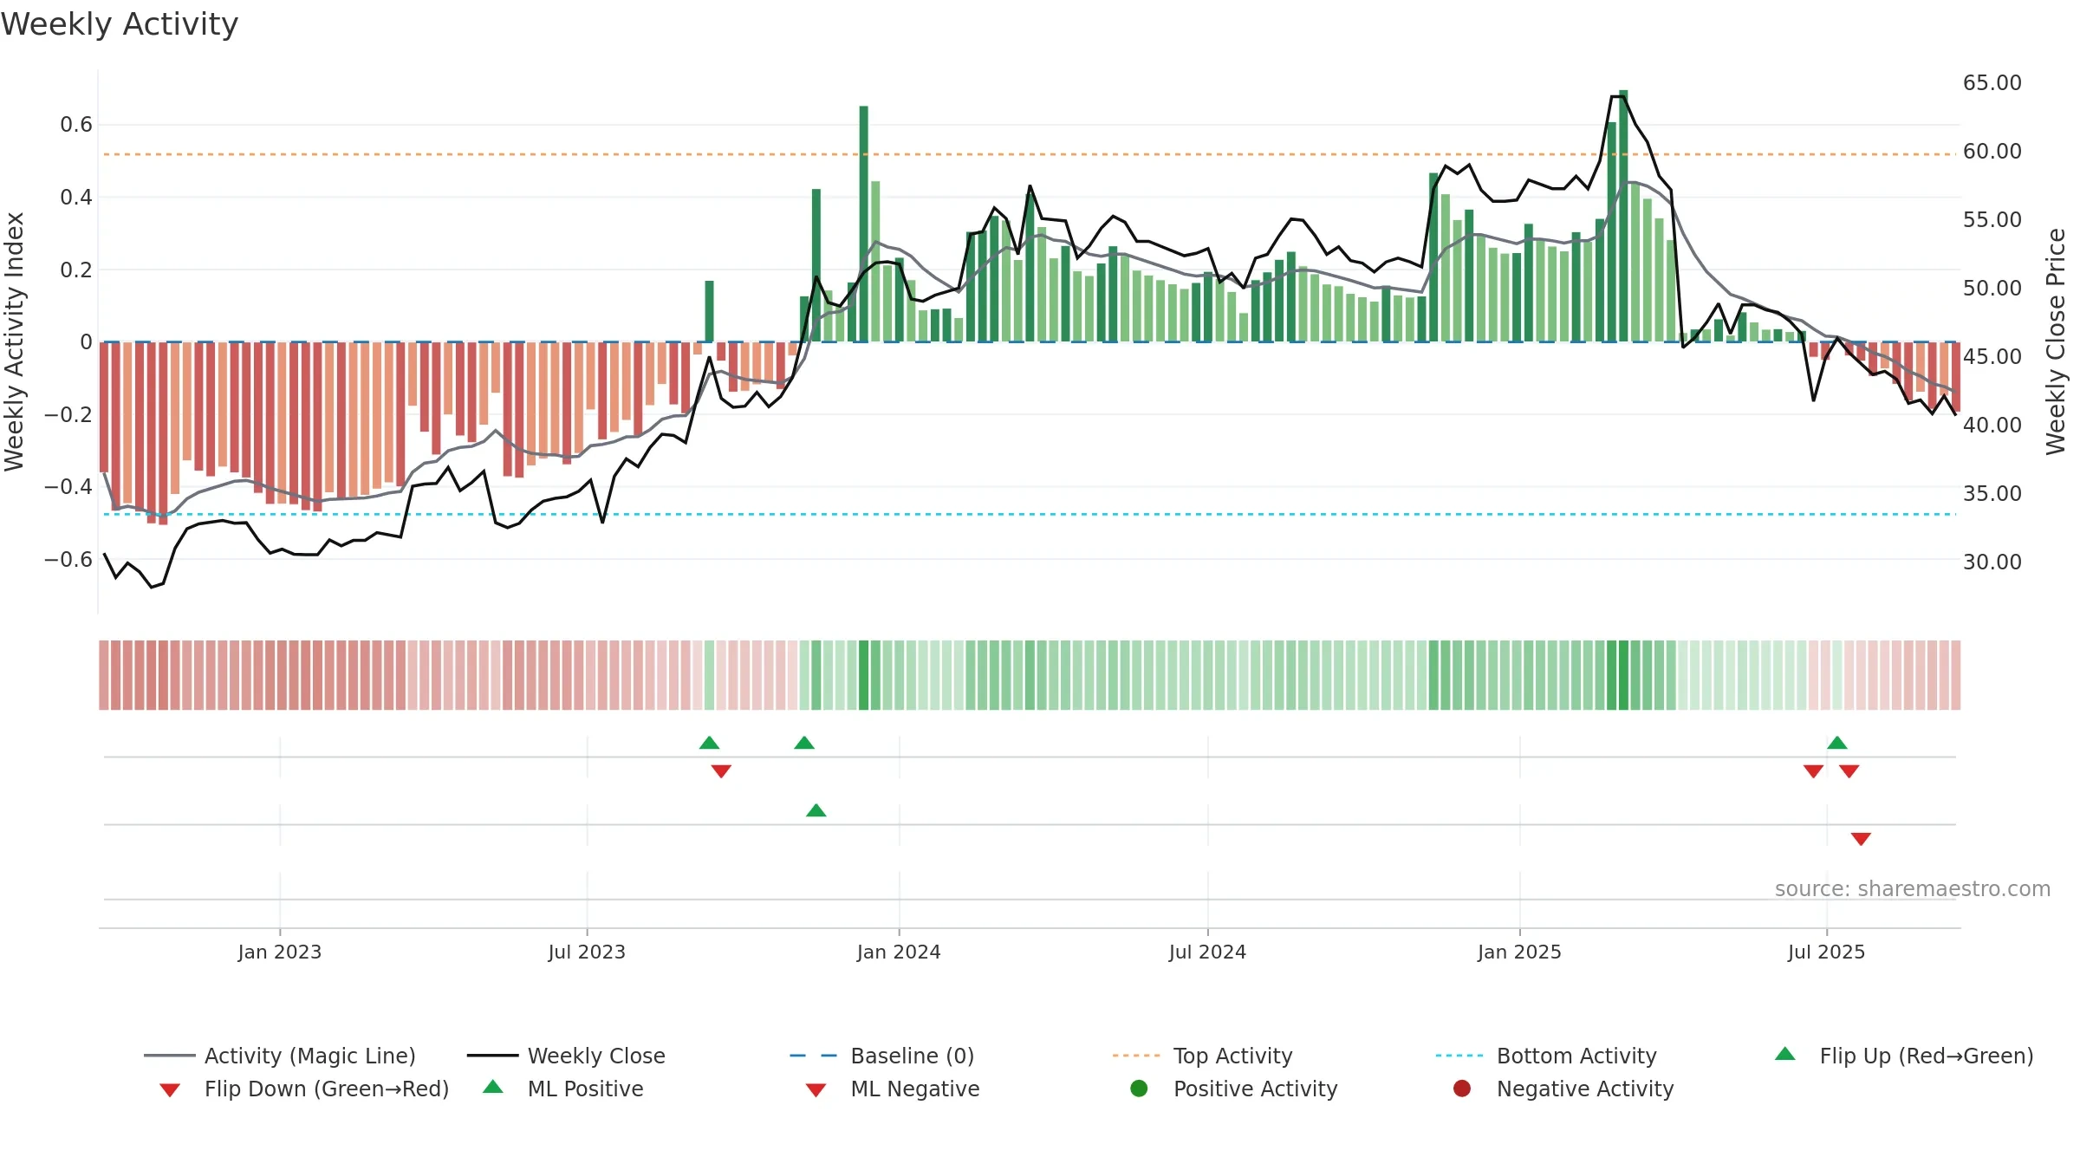Toggle the Bottom Activity legend entry

click(x=1546, y=1056)
